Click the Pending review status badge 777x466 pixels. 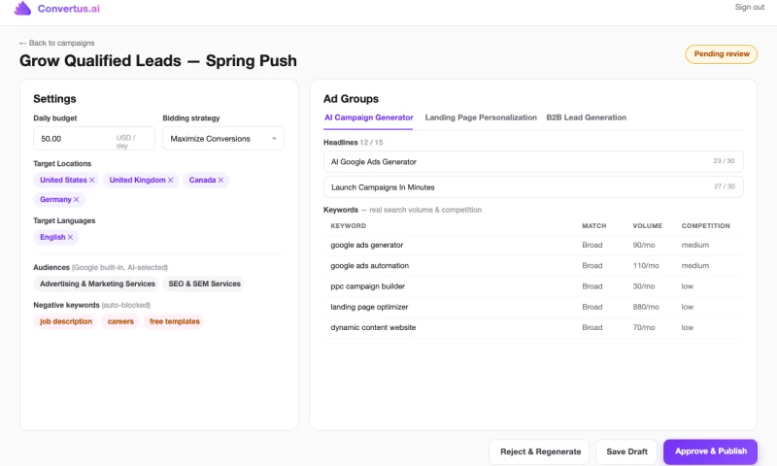click(722, 54)
